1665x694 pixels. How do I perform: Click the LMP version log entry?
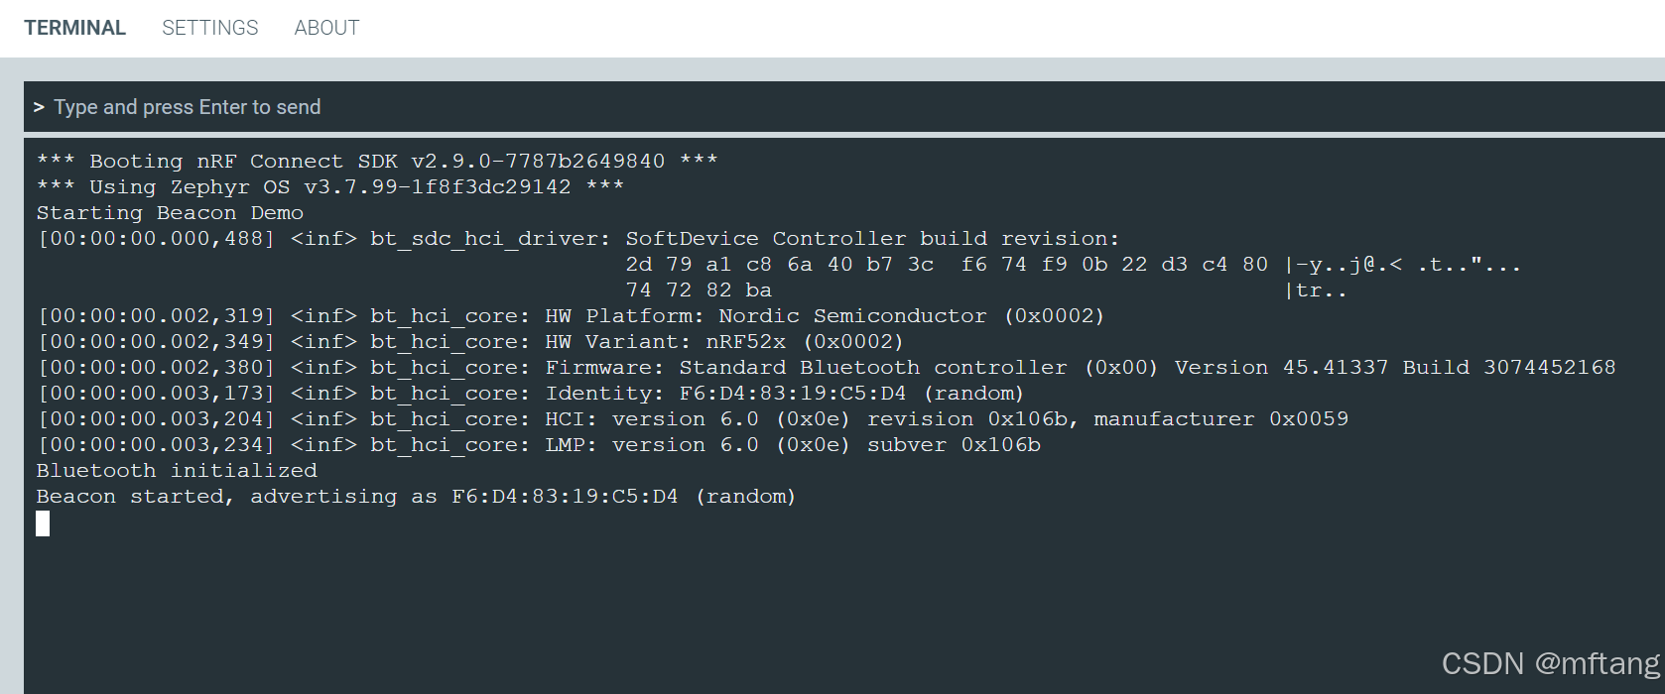pyautogui.click(x=539, y=444)
